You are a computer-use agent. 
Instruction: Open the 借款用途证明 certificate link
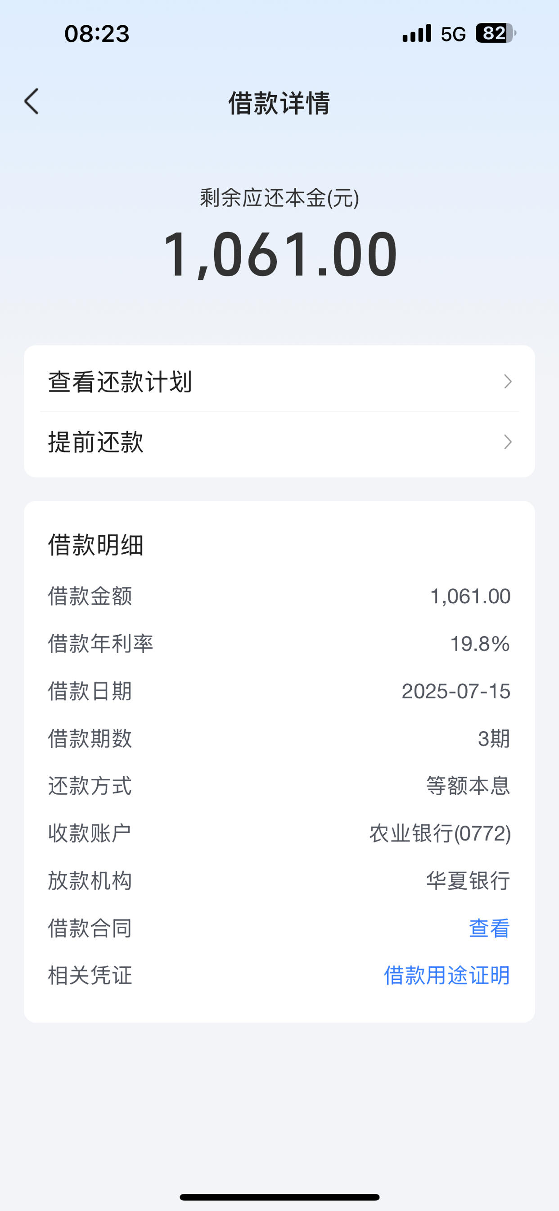[x=447, y=975]
